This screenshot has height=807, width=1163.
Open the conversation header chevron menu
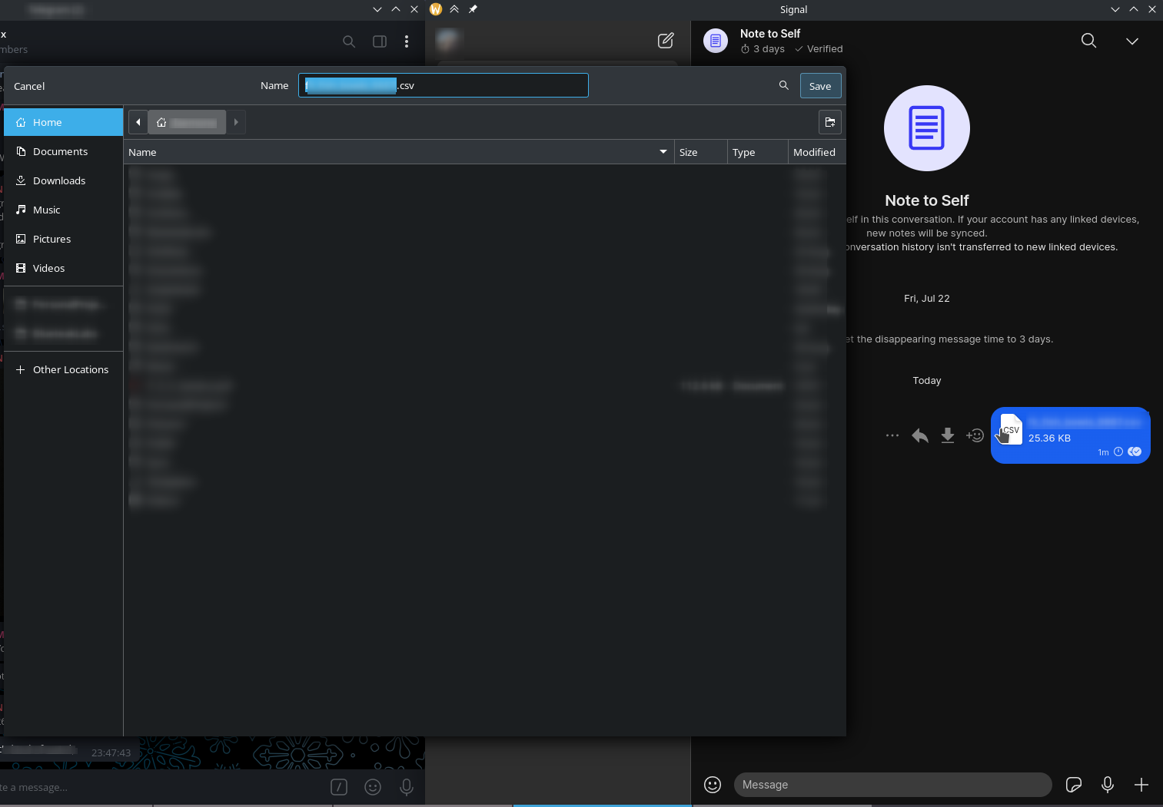pos(1131,41)
